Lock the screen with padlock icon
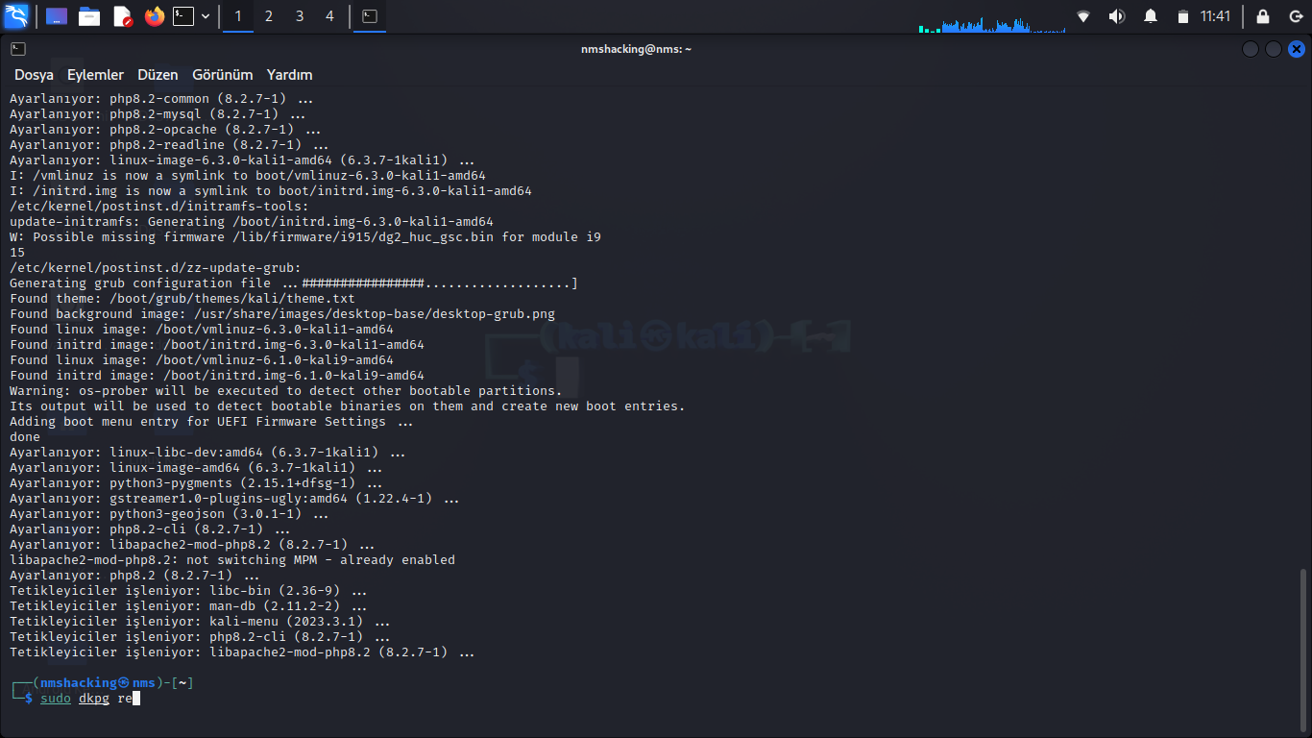Image resolution: width=1312 pixels, height=738 pixels. tap(1263, 16)
